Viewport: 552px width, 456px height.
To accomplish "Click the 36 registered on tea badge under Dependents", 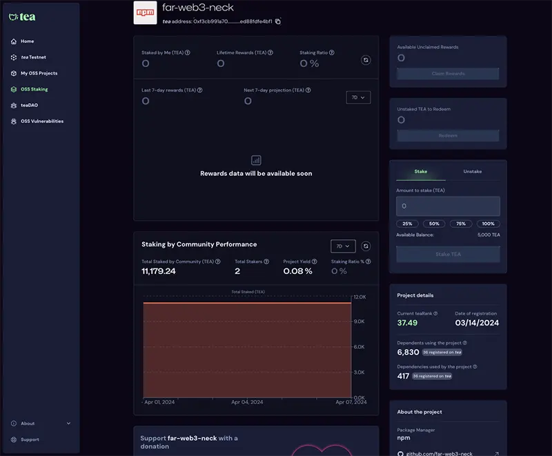I will click(x=442, y=353).
